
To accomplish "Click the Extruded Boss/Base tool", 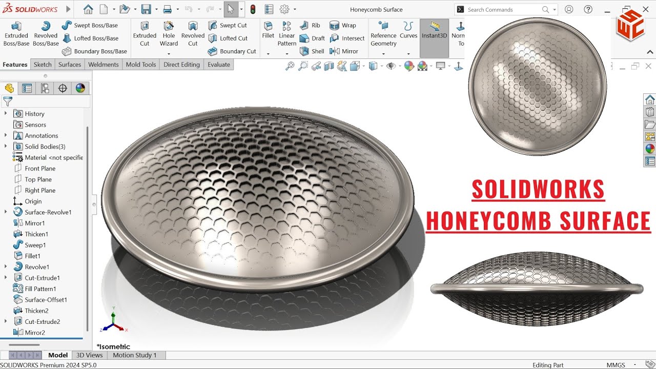I will point(16,34).
